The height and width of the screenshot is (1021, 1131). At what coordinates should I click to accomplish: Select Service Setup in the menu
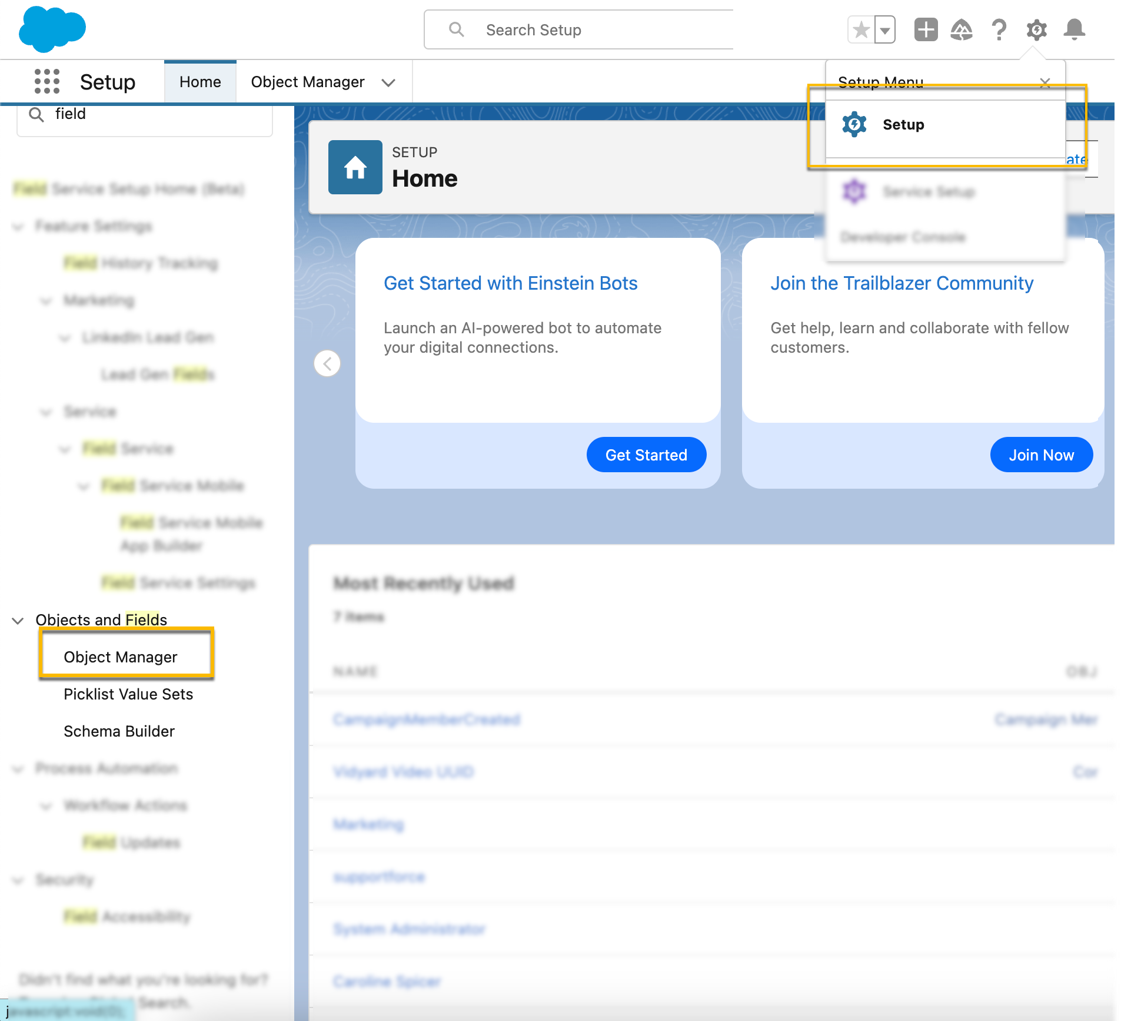pos(945,191)
